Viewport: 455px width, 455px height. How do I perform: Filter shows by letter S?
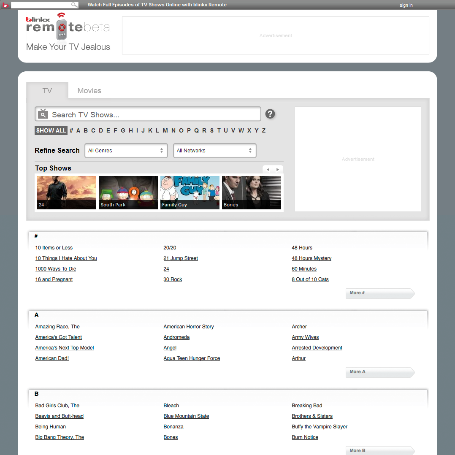point(212,130)
